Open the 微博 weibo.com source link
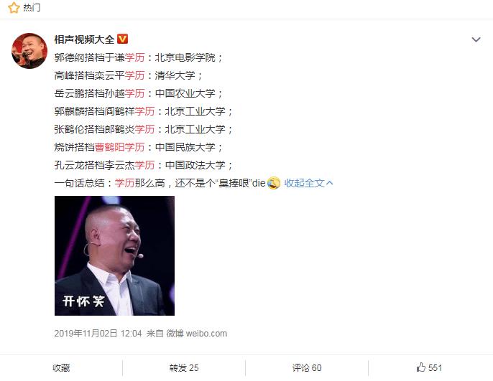Image resolution: width=493 pixels, height=381 pixels. (196, 334)
